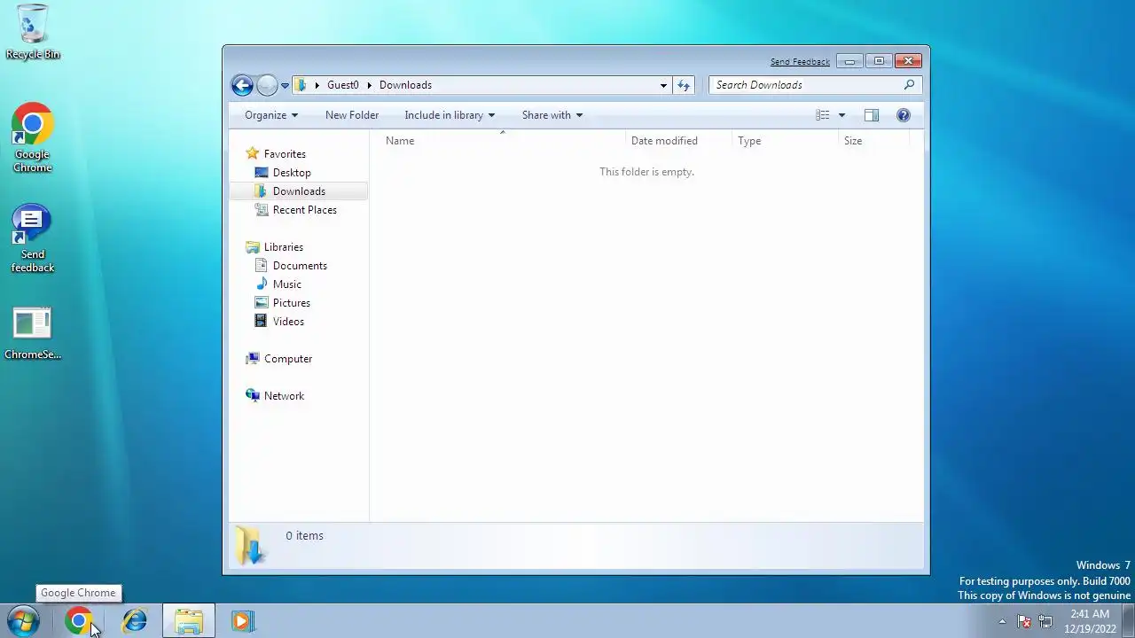This screenshot has width=1135, height=638.
Task: Launch Google Chrome from the taskbar
Action: (x=79, y=621)
